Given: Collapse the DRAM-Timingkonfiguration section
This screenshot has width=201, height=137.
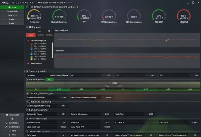Looking at the screenshot, I should [x=27, y=131].
